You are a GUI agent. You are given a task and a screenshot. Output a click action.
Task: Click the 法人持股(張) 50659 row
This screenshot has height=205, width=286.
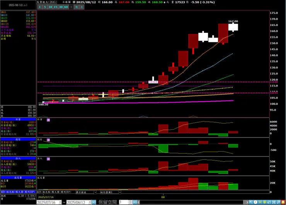tap(18, 164)
